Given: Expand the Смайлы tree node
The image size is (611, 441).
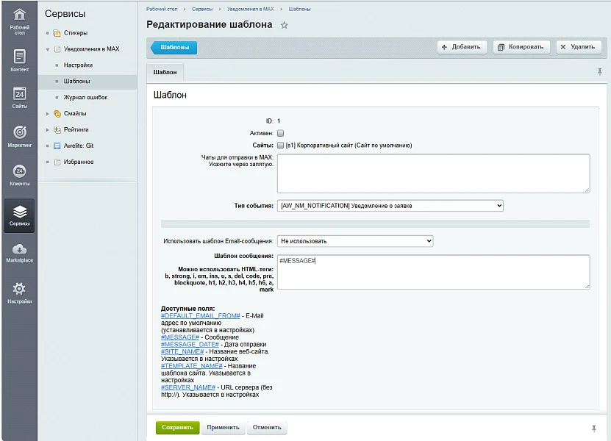Looking at the screenshot, I should [x=48, y=114].
